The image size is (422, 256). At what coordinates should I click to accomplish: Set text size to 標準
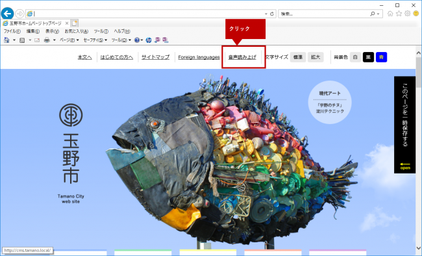click(x=298, y=57)
